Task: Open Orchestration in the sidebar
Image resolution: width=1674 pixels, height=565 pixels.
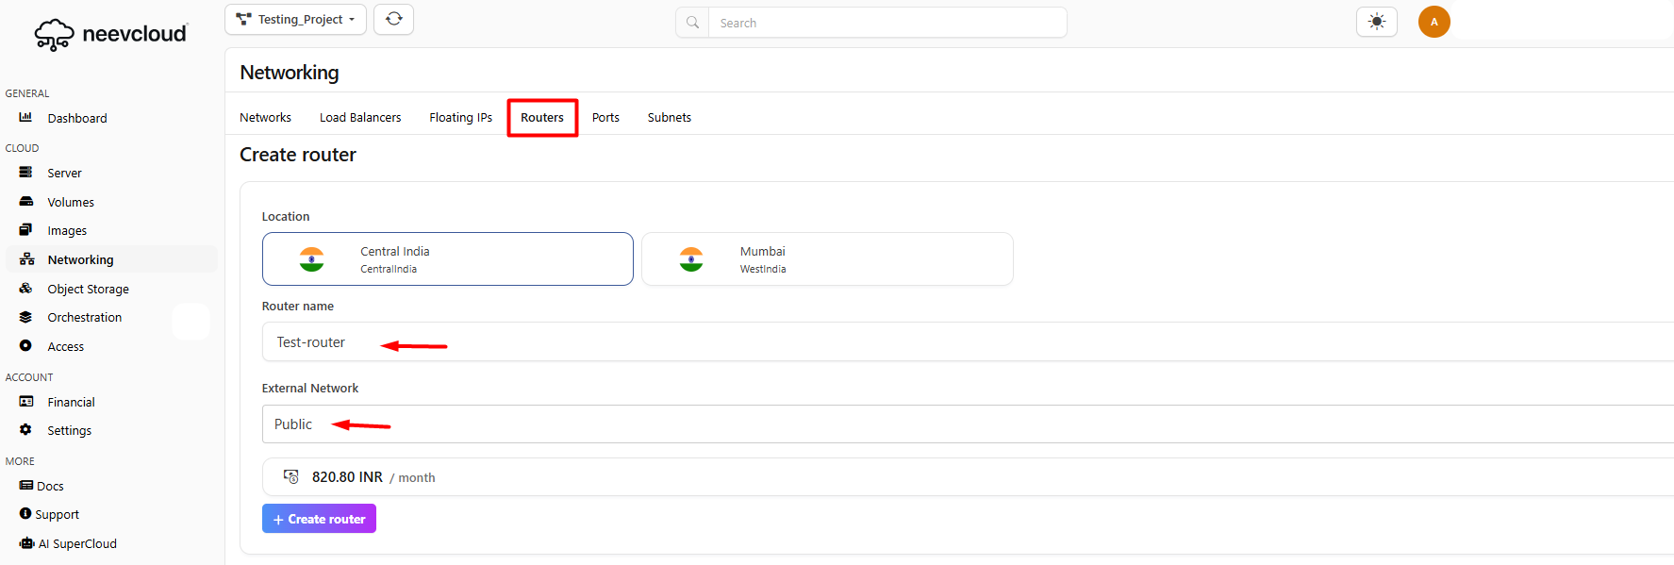Action: 84,318
